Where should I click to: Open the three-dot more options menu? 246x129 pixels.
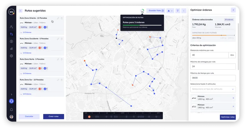pos(184,11)
